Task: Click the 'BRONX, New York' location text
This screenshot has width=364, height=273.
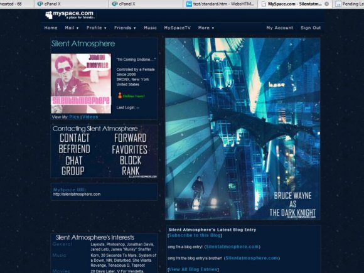Action: [x=133, y=80]
